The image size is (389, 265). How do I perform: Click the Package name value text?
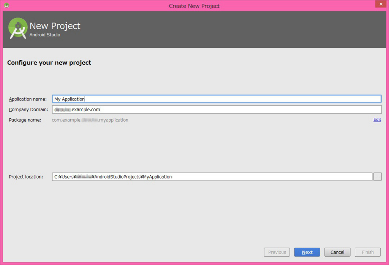90,120
